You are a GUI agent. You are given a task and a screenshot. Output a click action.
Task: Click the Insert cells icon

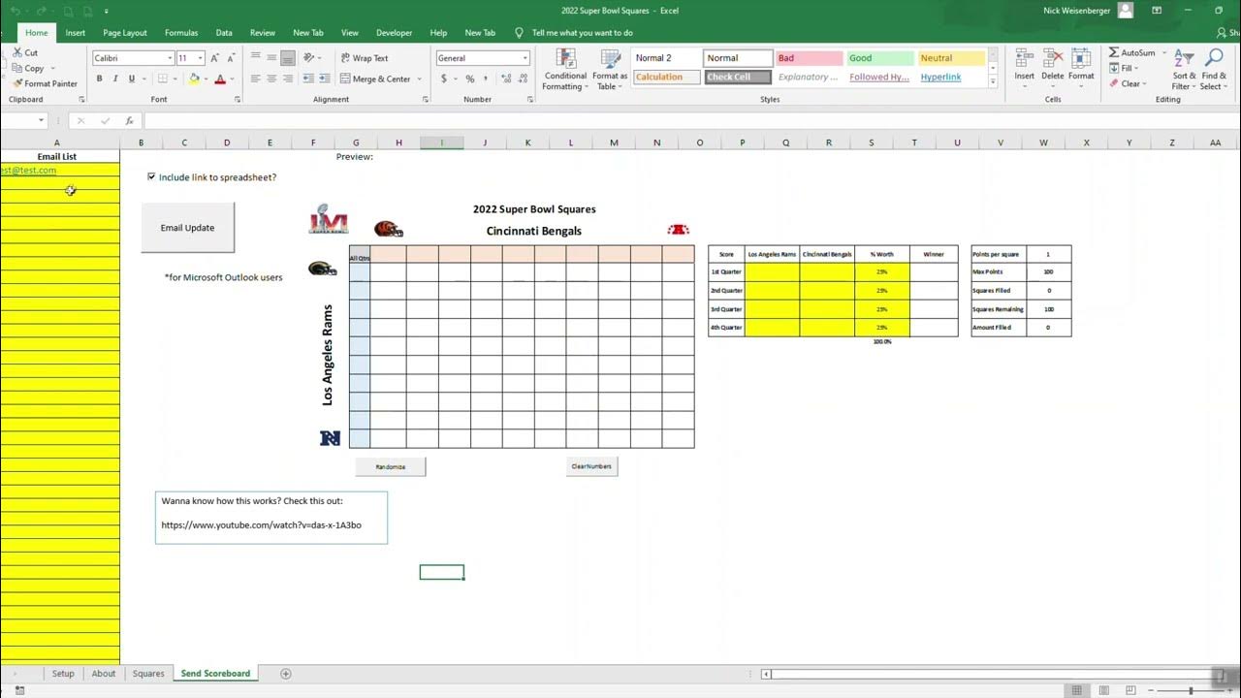(1025, 58)
